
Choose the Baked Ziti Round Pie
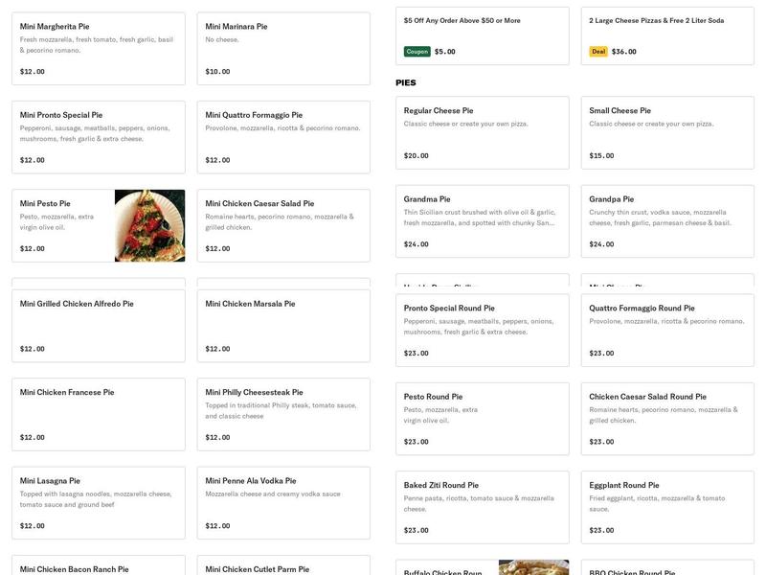[482, 507]
